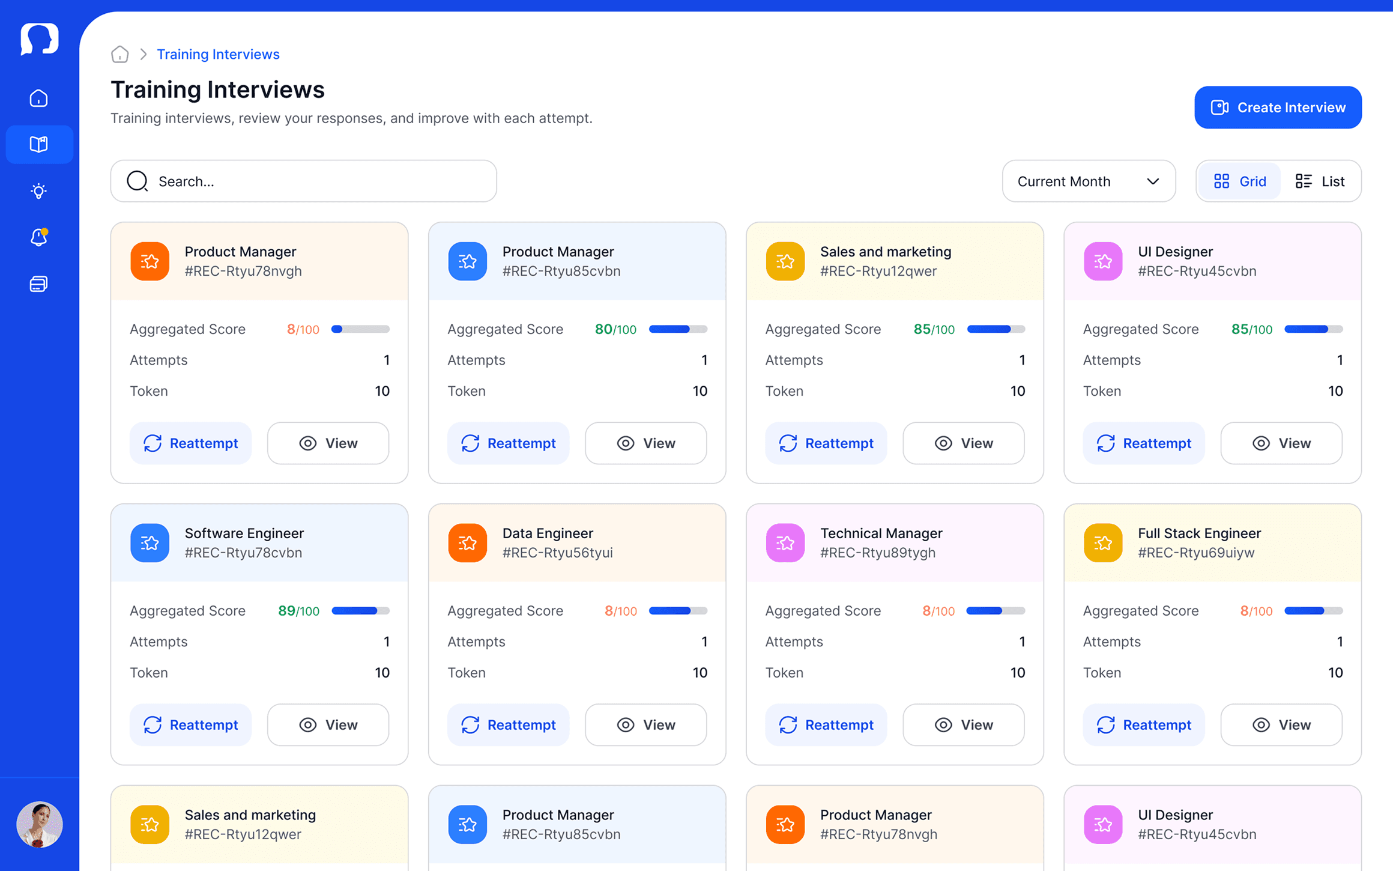Image resolution: width=1393 pixels, height=871 pixels.
Task: View Product Manager Rtyu85cvbn interview
Action: 645,443
